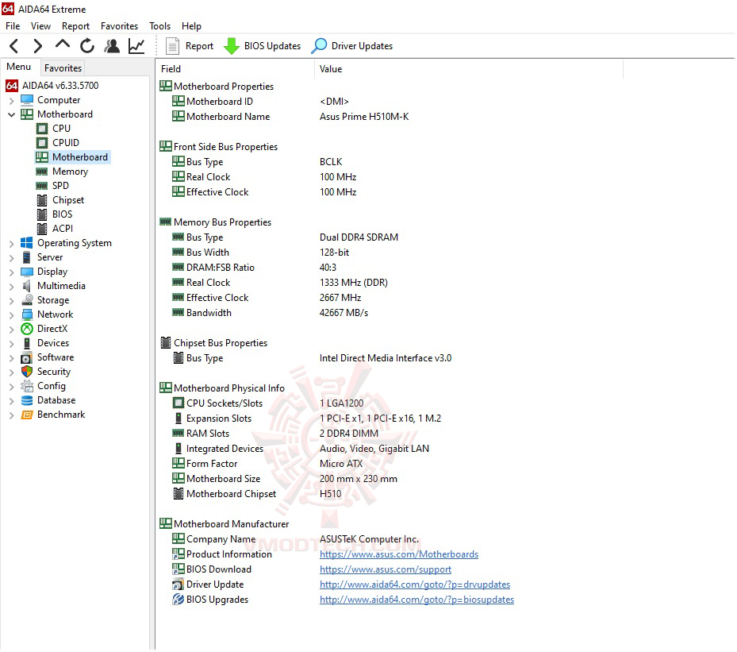Select the CPU item under Motherboard
Image resolution: width=737 pixels, height=652 pixels.
point(54,129)
